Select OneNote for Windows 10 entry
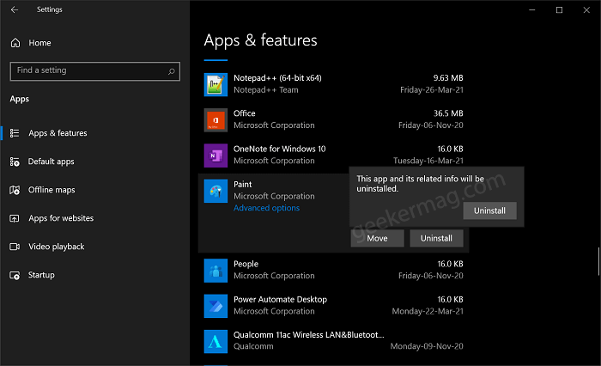601x366 pixels. 333,155
